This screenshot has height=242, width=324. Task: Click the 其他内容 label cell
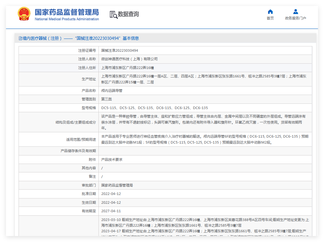pos(59,168)
